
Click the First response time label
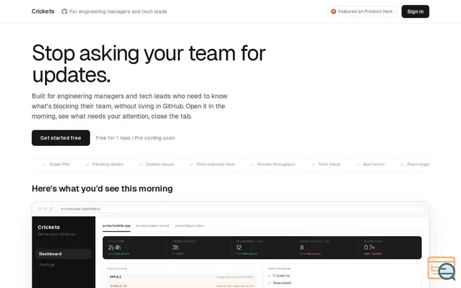coord(216,164)
